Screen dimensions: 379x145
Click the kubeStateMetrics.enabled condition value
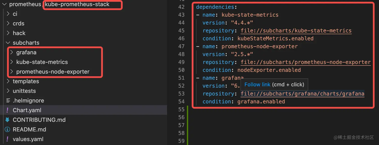(275, 38)
